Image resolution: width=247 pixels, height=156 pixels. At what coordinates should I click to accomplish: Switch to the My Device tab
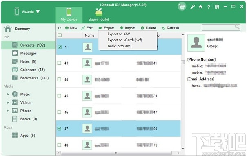[69, 15]
